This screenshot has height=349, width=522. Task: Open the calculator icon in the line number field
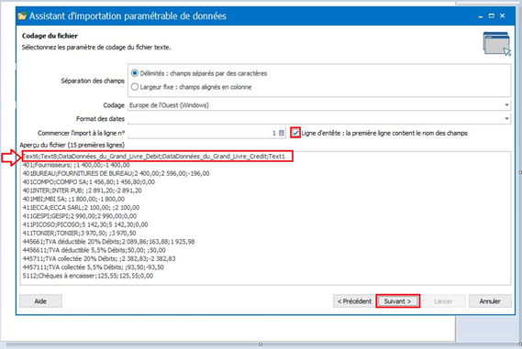pyautogui.click(x=282, y=133)
